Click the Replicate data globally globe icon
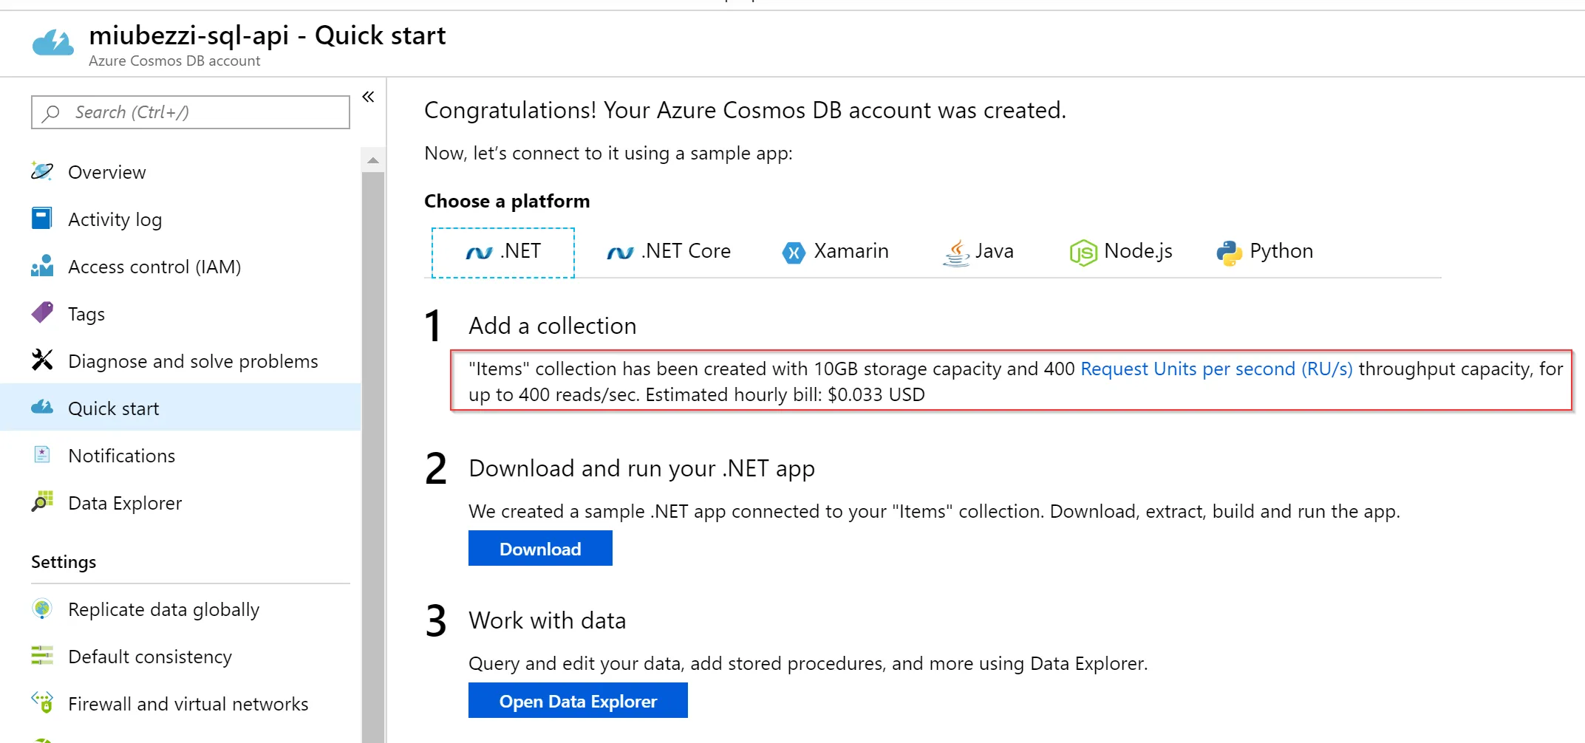Viewport: 1585px width, 743px height. click(42, 609)
